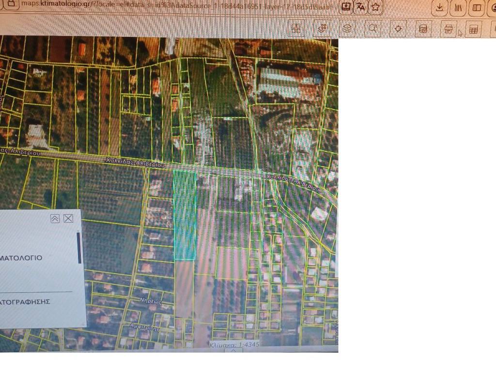Click the locate crosshair tool

point(398,29)
